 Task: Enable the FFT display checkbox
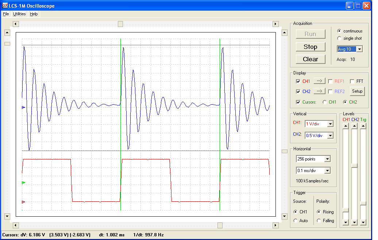pyautogui.click(x=352, y=81)
